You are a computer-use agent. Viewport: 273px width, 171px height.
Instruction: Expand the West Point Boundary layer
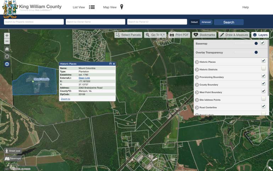pyautogui.click(x=197, y=92)
